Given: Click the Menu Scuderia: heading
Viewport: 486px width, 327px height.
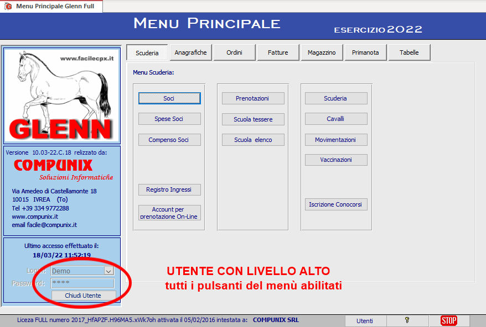Looking at the screenshot, I should pos(153,72).
